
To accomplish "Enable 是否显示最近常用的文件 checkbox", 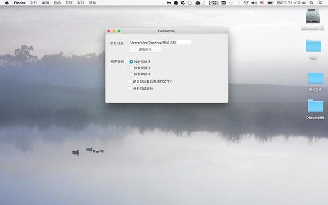I will coord(130,81).
